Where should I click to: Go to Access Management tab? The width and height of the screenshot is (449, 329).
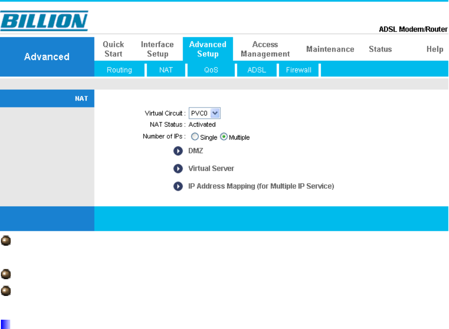pos(265,49)
